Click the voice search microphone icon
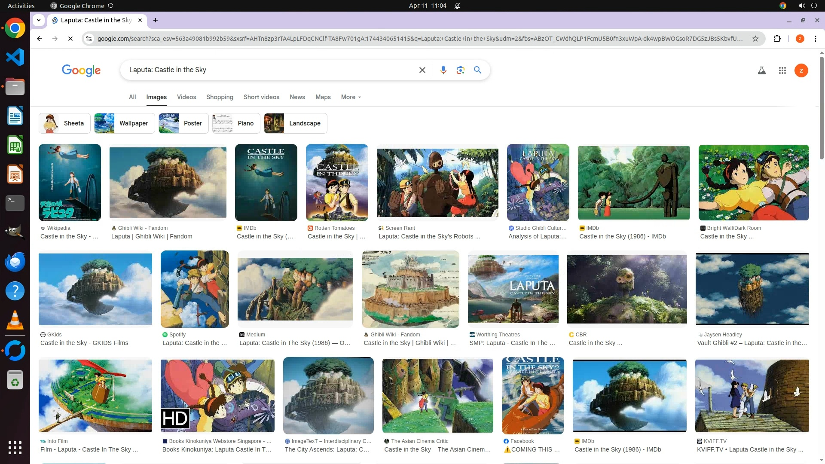This screenshot has height=464, width=825. (x=443, y=70)
